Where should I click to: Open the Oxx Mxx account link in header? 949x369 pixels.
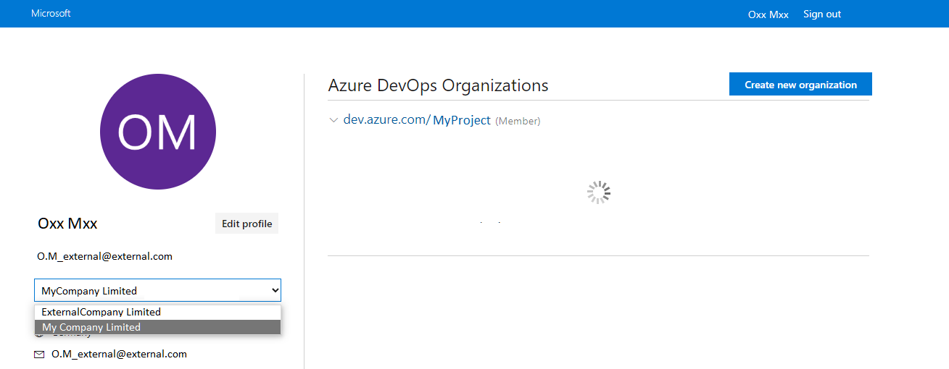[x=768, y=14]
